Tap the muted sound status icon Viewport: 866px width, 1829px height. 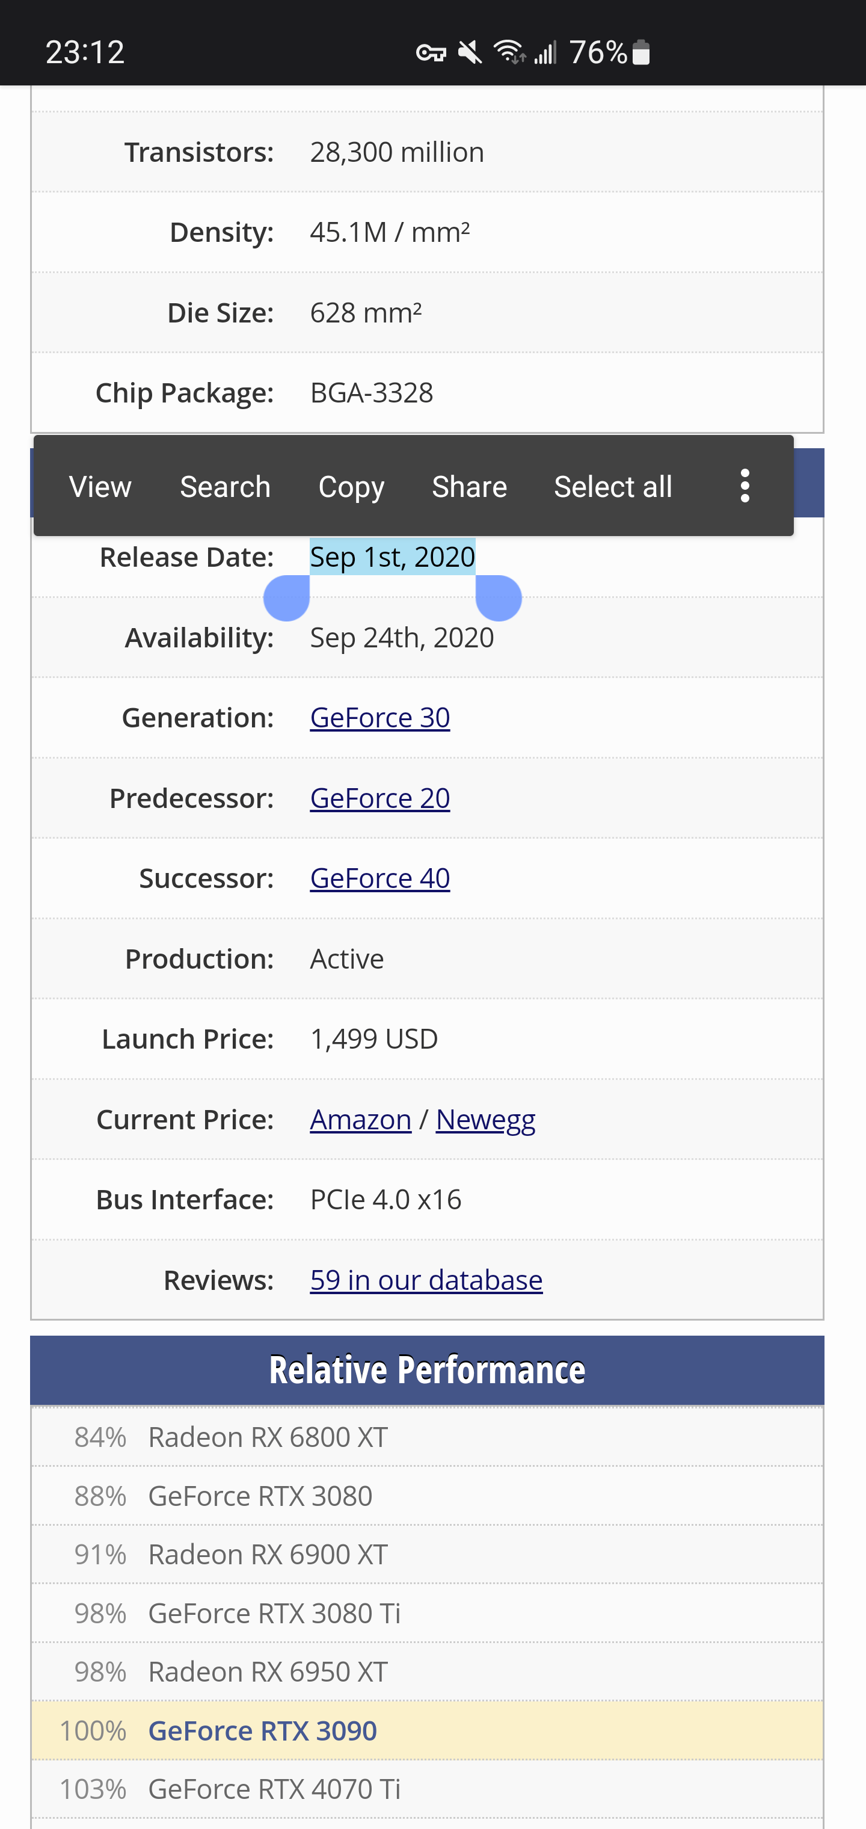[x=470, y=52]
